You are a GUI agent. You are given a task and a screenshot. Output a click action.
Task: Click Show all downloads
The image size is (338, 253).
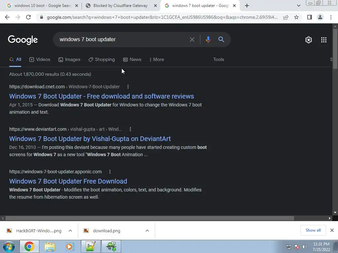tap(313, 230)
